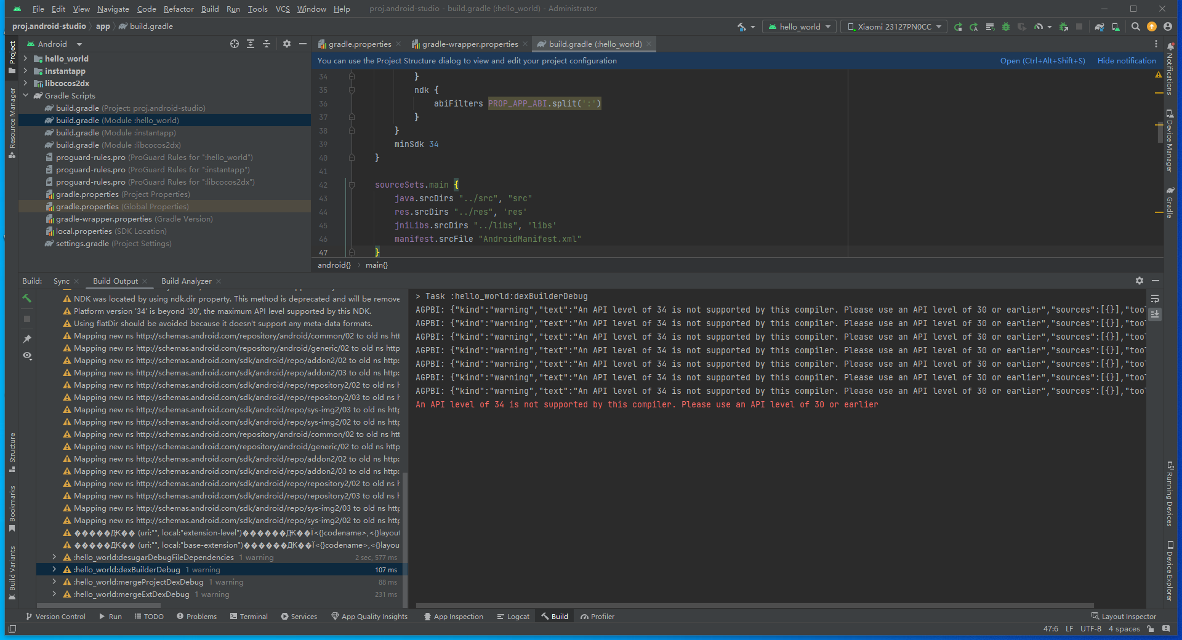Click Select Opened File target icon in Project panel

235,44
